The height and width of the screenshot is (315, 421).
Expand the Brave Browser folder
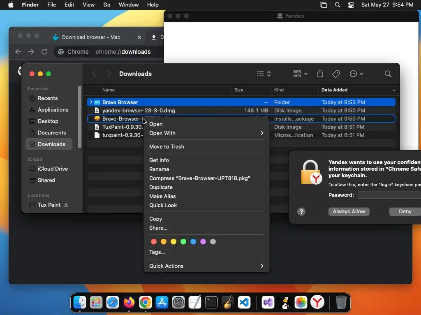click(x=91, y=102)
